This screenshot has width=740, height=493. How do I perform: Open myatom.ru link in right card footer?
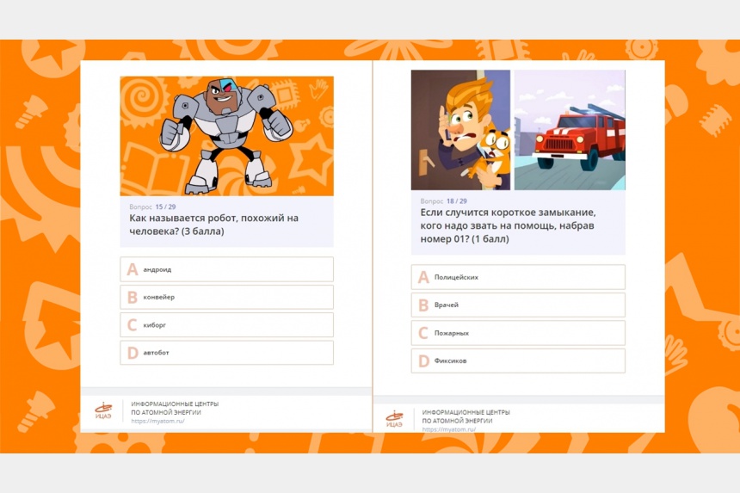(x=449, y=429)
